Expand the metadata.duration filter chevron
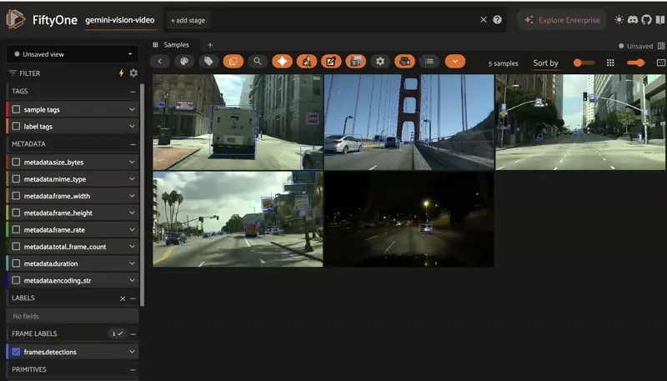667x381 pixels. pyautogui.click(x=132, y=263)
